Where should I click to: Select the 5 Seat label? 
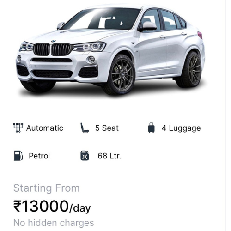tap(107, 128)
